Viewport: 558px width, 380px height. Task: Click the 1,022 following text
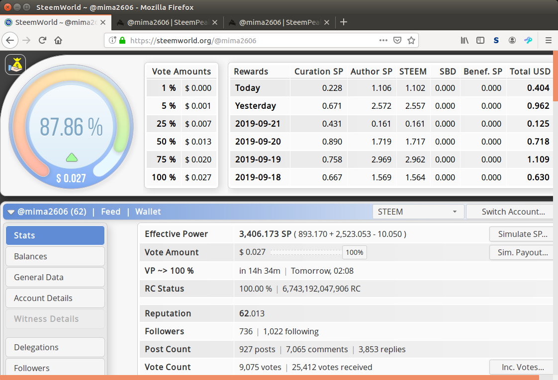pyautogui.click(x=291, y=331)
